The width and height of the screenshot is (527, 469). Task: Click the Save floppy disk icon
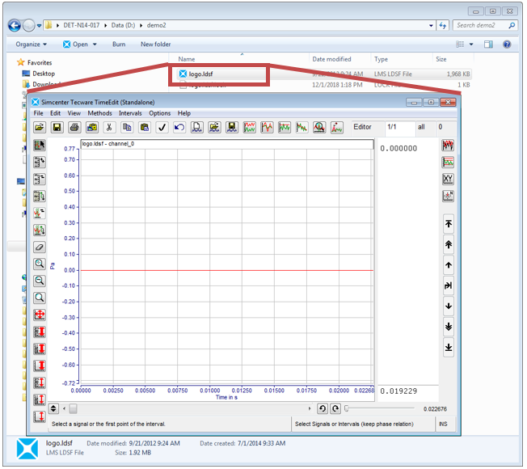[57, 128]
